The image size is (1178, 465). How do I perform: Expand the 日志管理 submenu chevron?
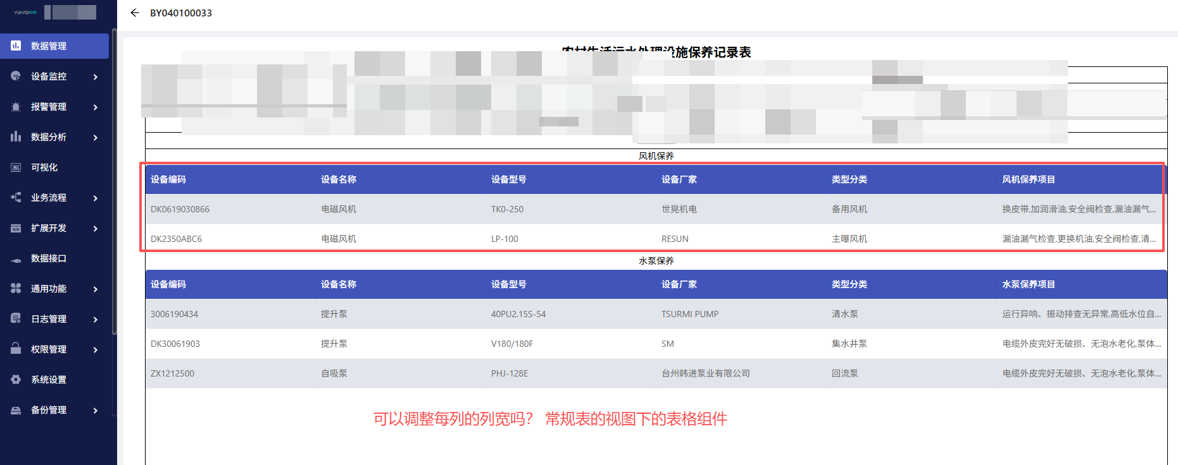(96, 319)
